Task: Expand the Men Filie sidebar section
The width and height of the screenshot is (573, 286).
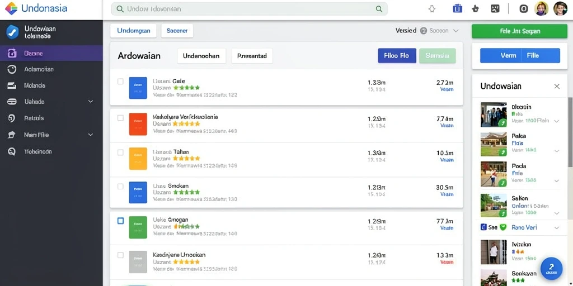Action: (91, 135)
